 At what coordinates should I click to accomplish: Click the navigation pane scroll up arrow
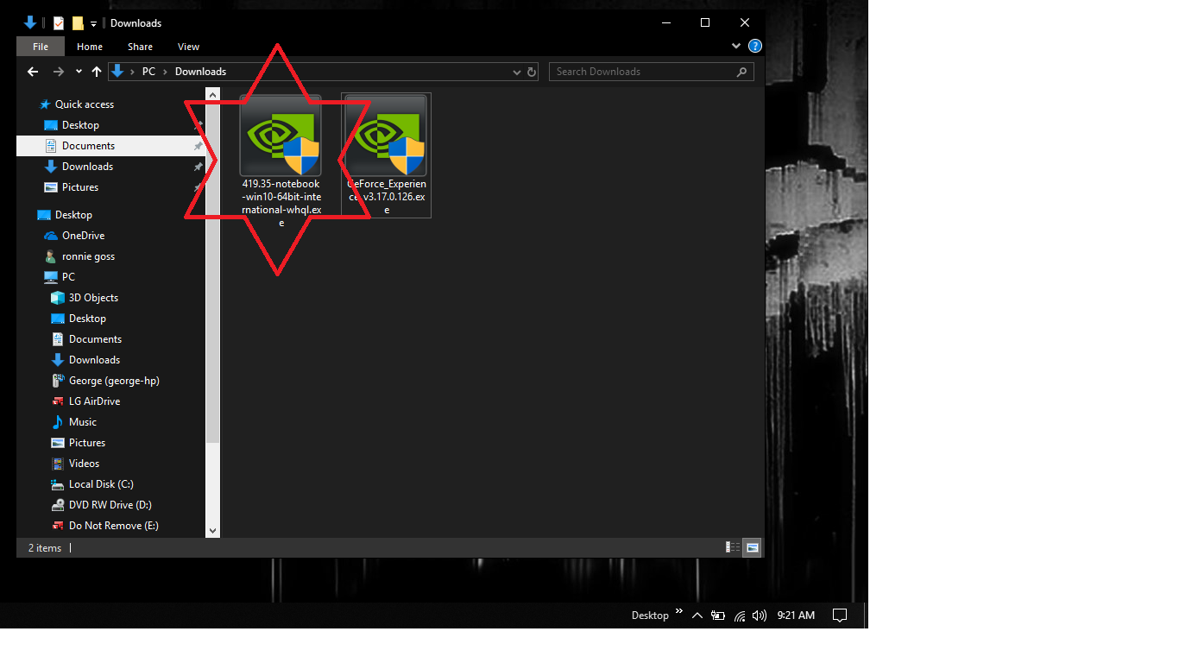213,94
